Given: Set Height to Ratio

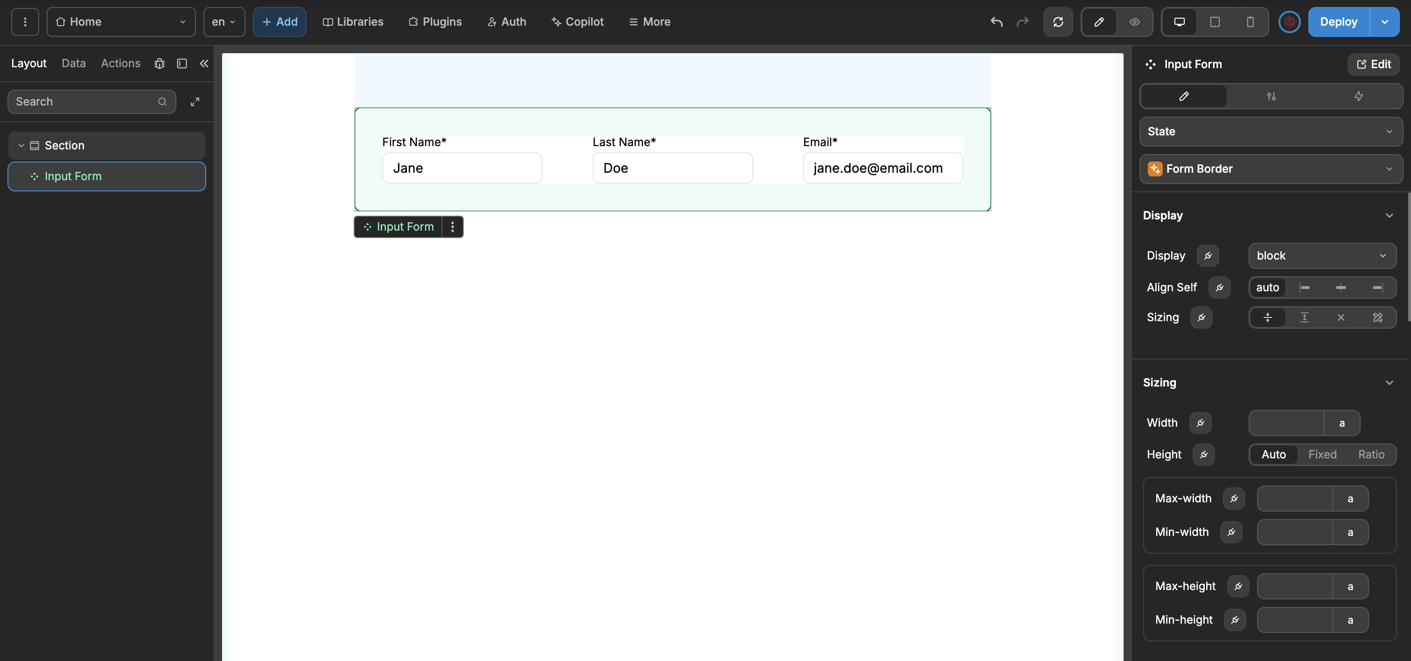Looking at the screenshot, I should tap(1370, 454).
